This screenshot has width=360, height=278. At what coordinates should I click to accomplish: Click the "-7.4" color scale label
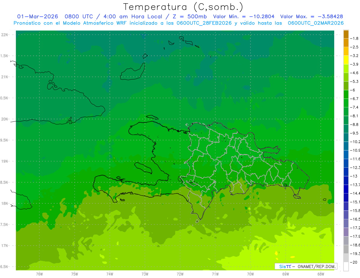(355, 107)
